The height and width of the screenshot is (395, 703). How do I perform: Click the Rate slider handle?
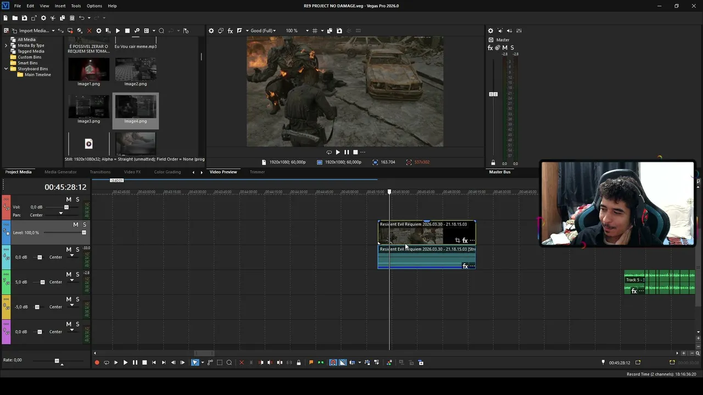tap(57, 360)
